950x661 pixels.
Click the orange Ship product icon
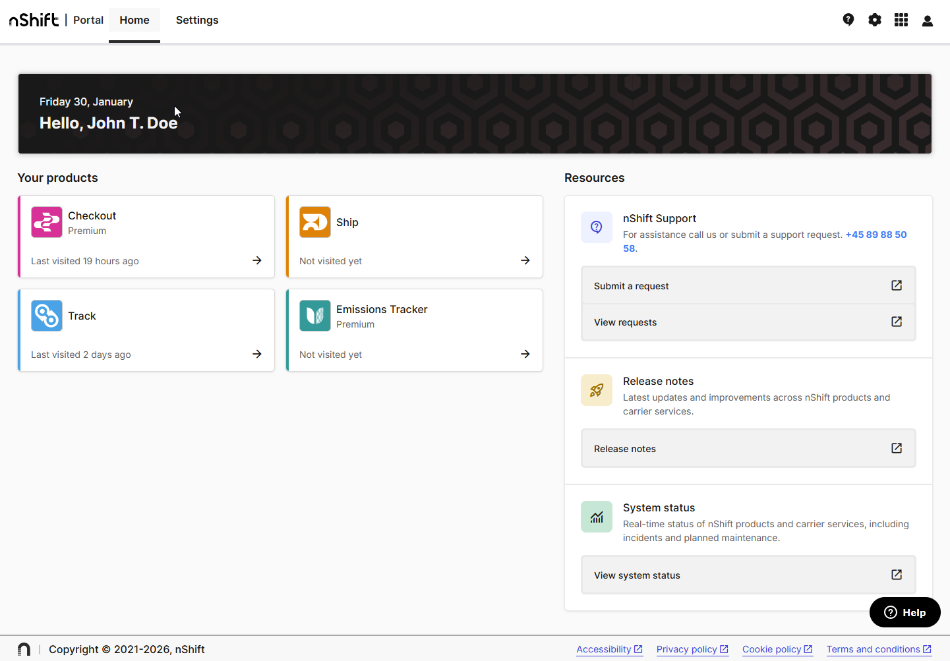pyautogui.click(x=315, y=222)
